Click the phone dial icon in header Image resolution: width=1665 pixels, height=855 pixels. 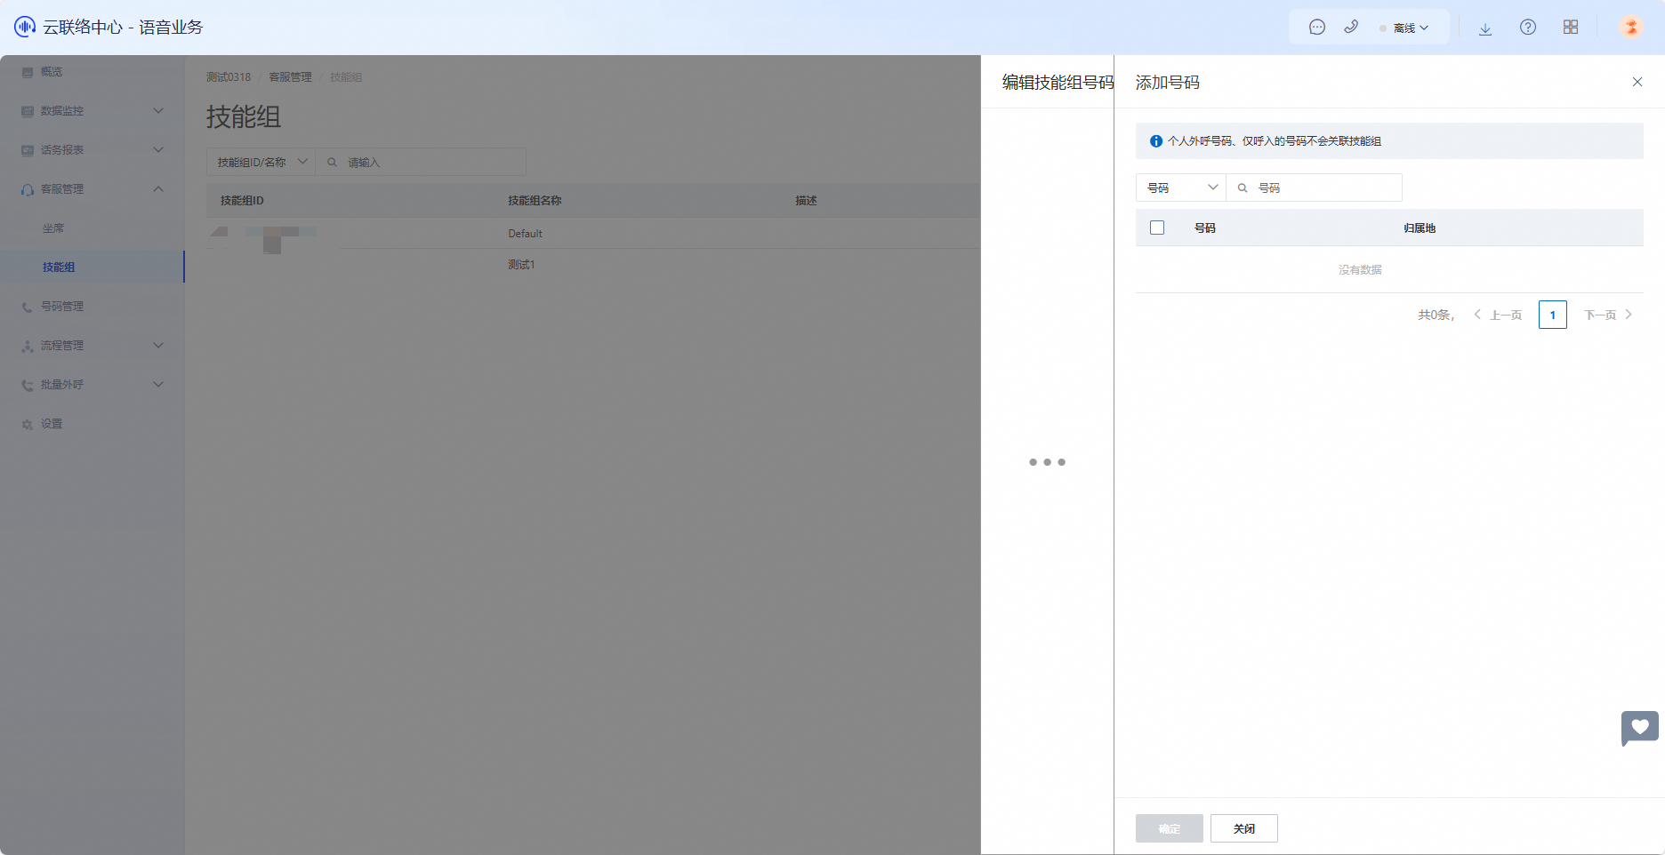[x=1351, y=27]
